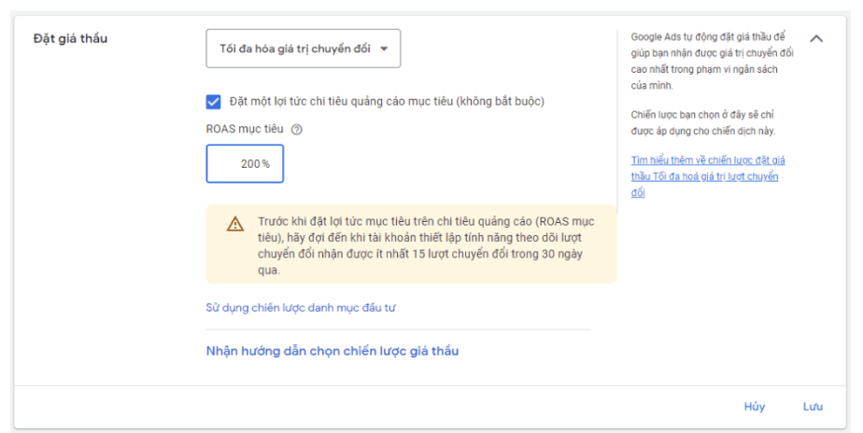Collapse the Đặt giá thầu section chevron

pos(815,39)
